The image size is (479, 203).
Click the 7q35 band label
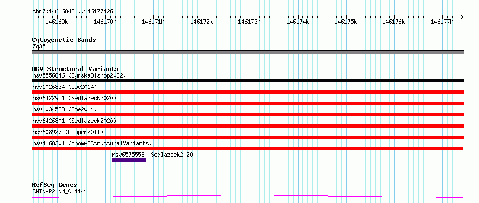(39, 47)
